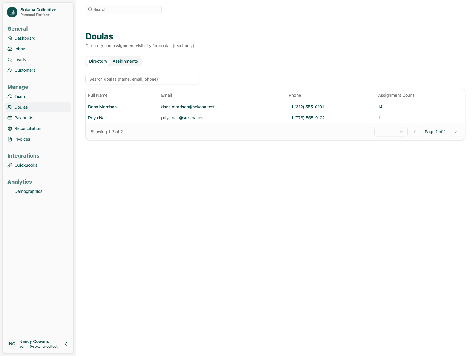This screenshot has height=356, width=475.
Task: Click the Team people icon
Action: [x=10, y=96]
